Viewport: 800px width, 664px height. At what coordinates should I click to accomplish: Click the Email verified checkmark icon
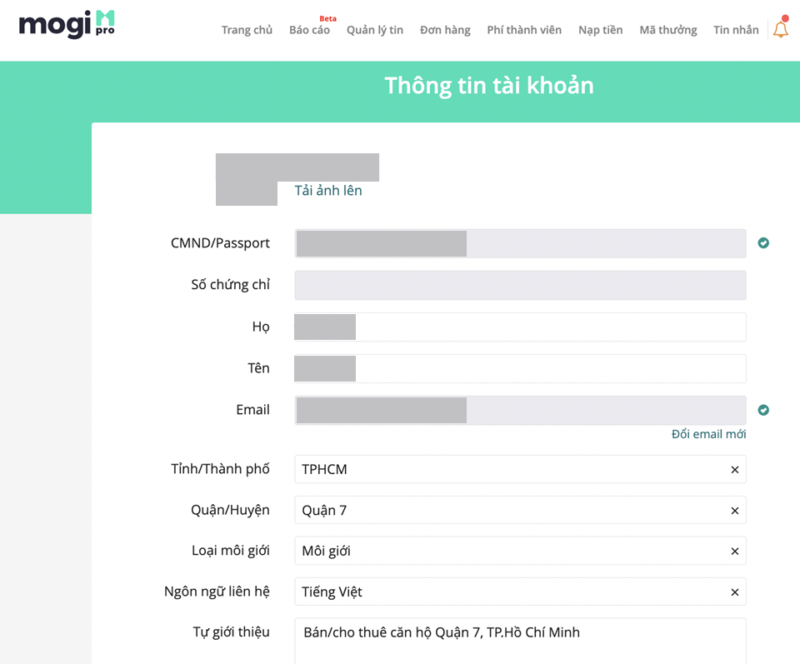click(x=763, y=410)
